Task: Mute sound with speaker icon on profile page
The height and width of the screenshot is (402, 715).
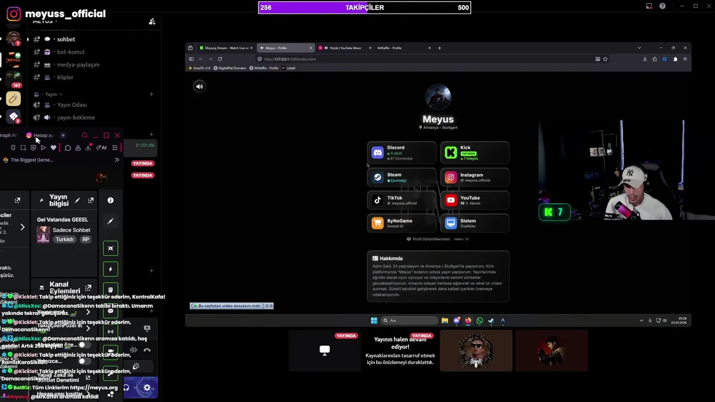Action: click(x=199, y=86)
